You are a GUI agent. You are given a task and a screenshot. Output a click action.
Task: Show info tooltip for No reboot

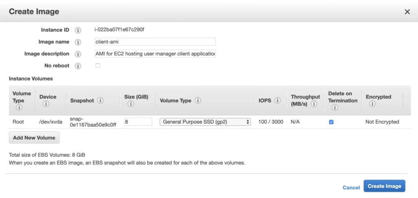[78, 66]
